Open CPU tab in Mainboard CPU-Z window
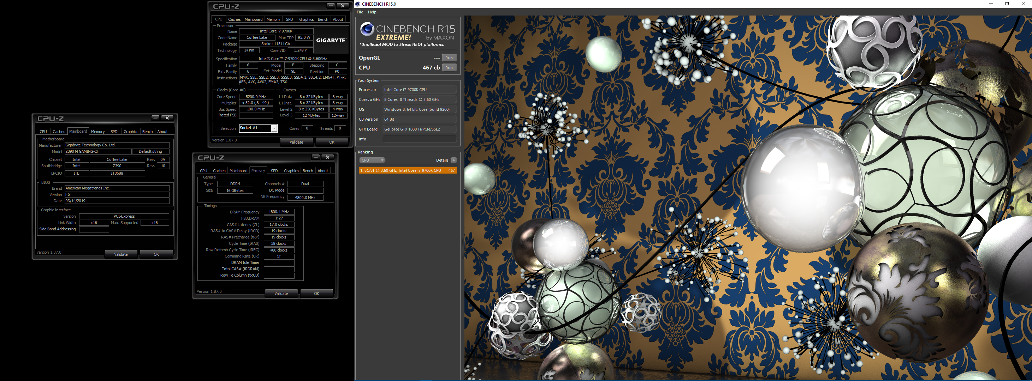 pos(43,131)
